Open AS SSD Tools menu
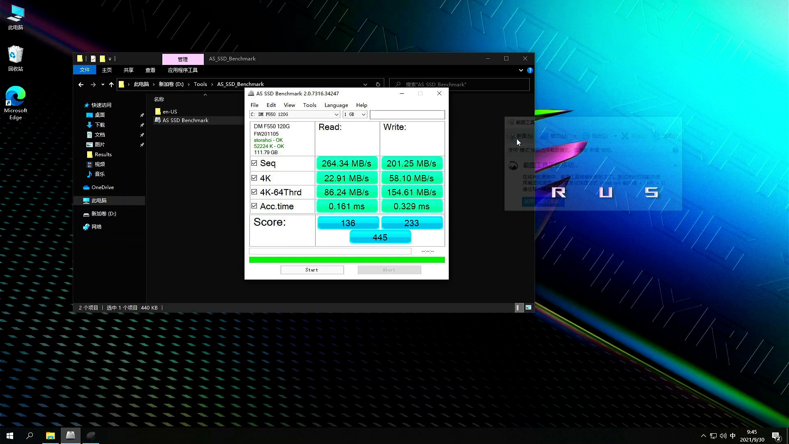 point(309,105)
